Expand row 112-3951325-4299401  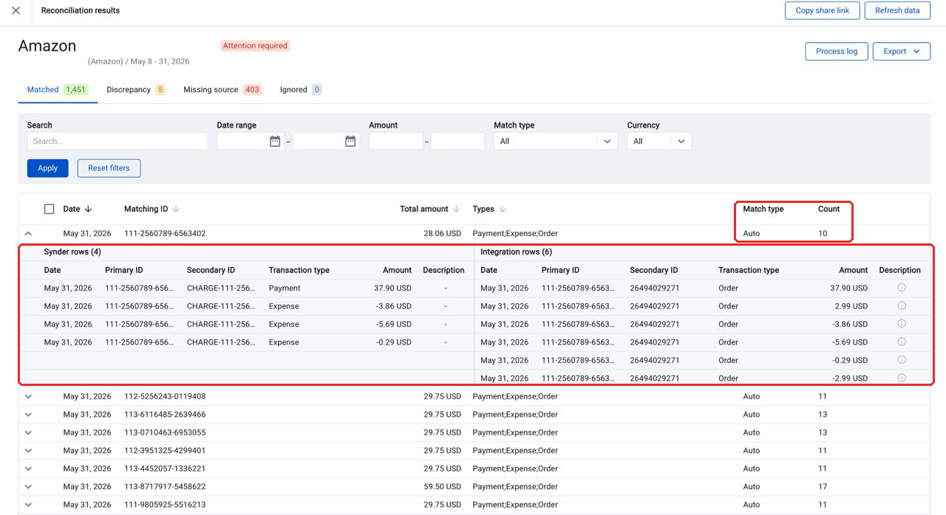28,451
